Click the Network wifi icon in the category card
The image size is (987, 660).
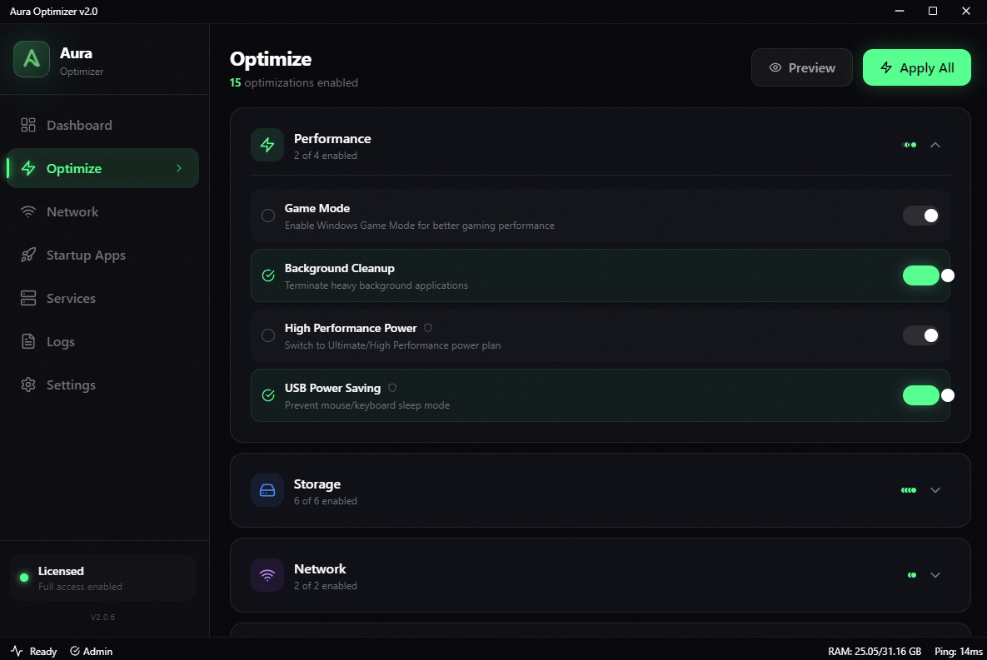tap(267, 575)
